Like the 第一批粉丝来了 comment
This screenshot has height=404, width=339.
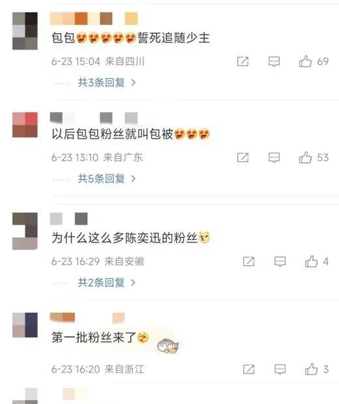point(311,369)
